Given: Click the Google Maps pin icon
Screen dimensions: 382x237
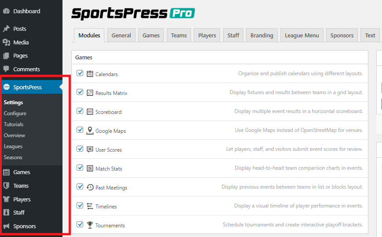Looking at the screenshot, I should [x=90, y=131].
